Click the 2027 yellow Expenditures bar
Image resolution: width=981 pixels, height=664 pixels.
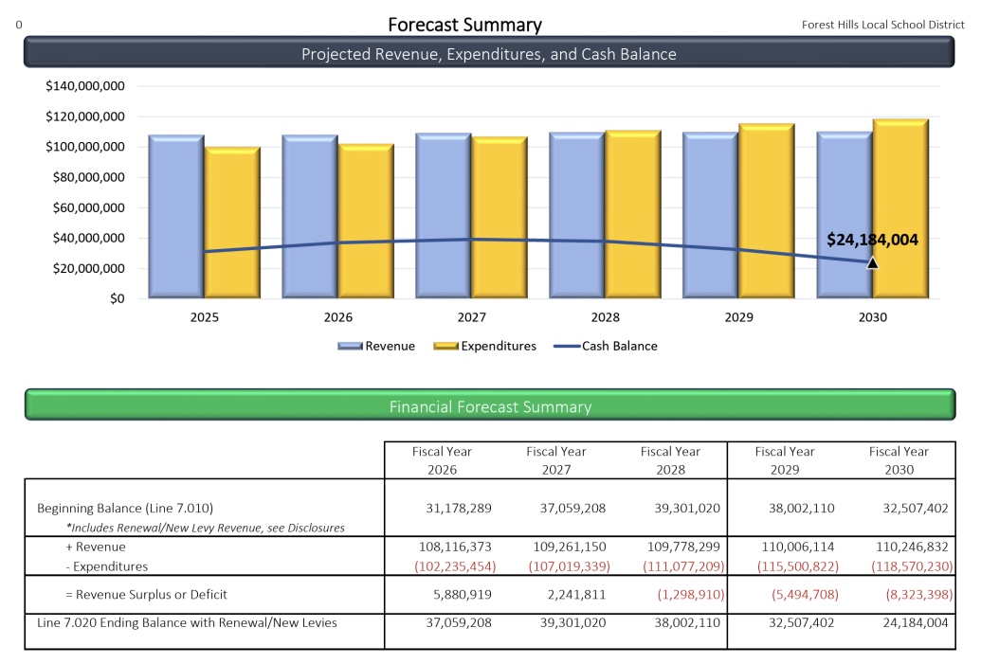tap(500, 218)
